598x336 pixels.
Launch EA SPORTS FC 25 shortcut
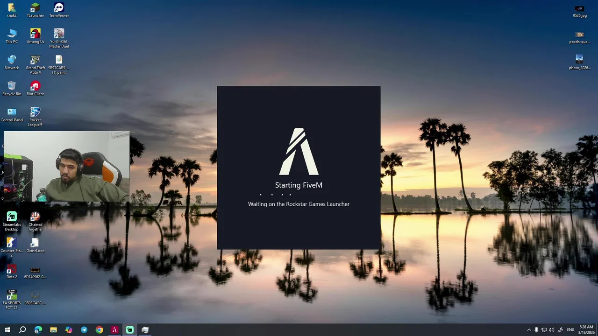12,300
